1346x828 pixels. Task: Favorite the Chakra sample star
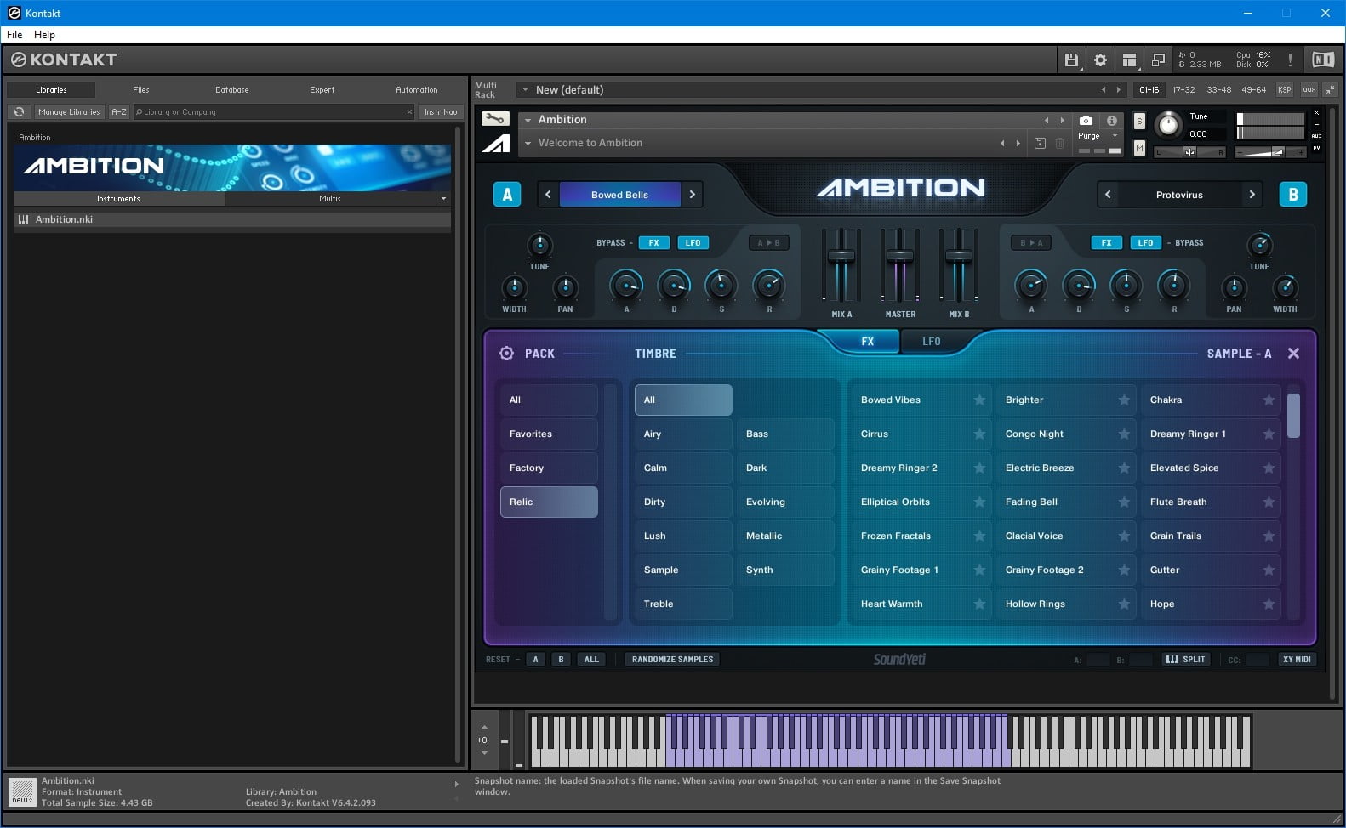click(1269, 400)
